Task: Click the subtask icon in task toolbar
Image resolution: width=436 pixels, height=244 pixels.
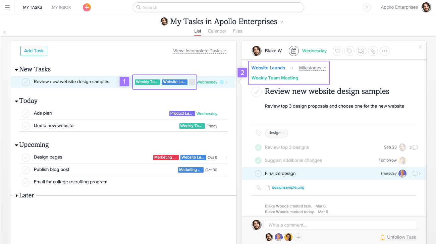Action: tap(361, 51)
